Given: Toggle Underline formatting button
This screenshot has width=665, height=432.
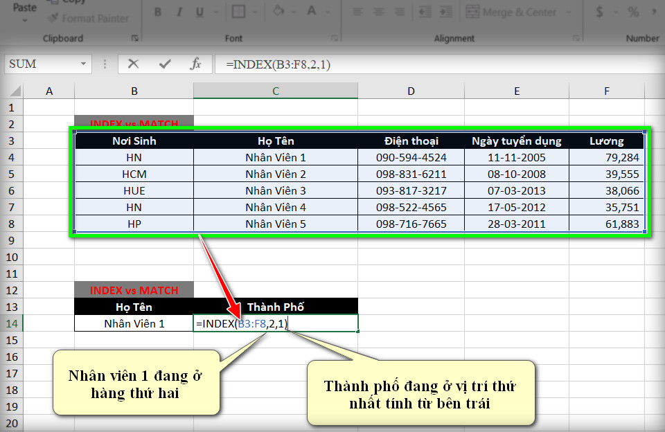Looking at the screenshot, I should (199, 12).
